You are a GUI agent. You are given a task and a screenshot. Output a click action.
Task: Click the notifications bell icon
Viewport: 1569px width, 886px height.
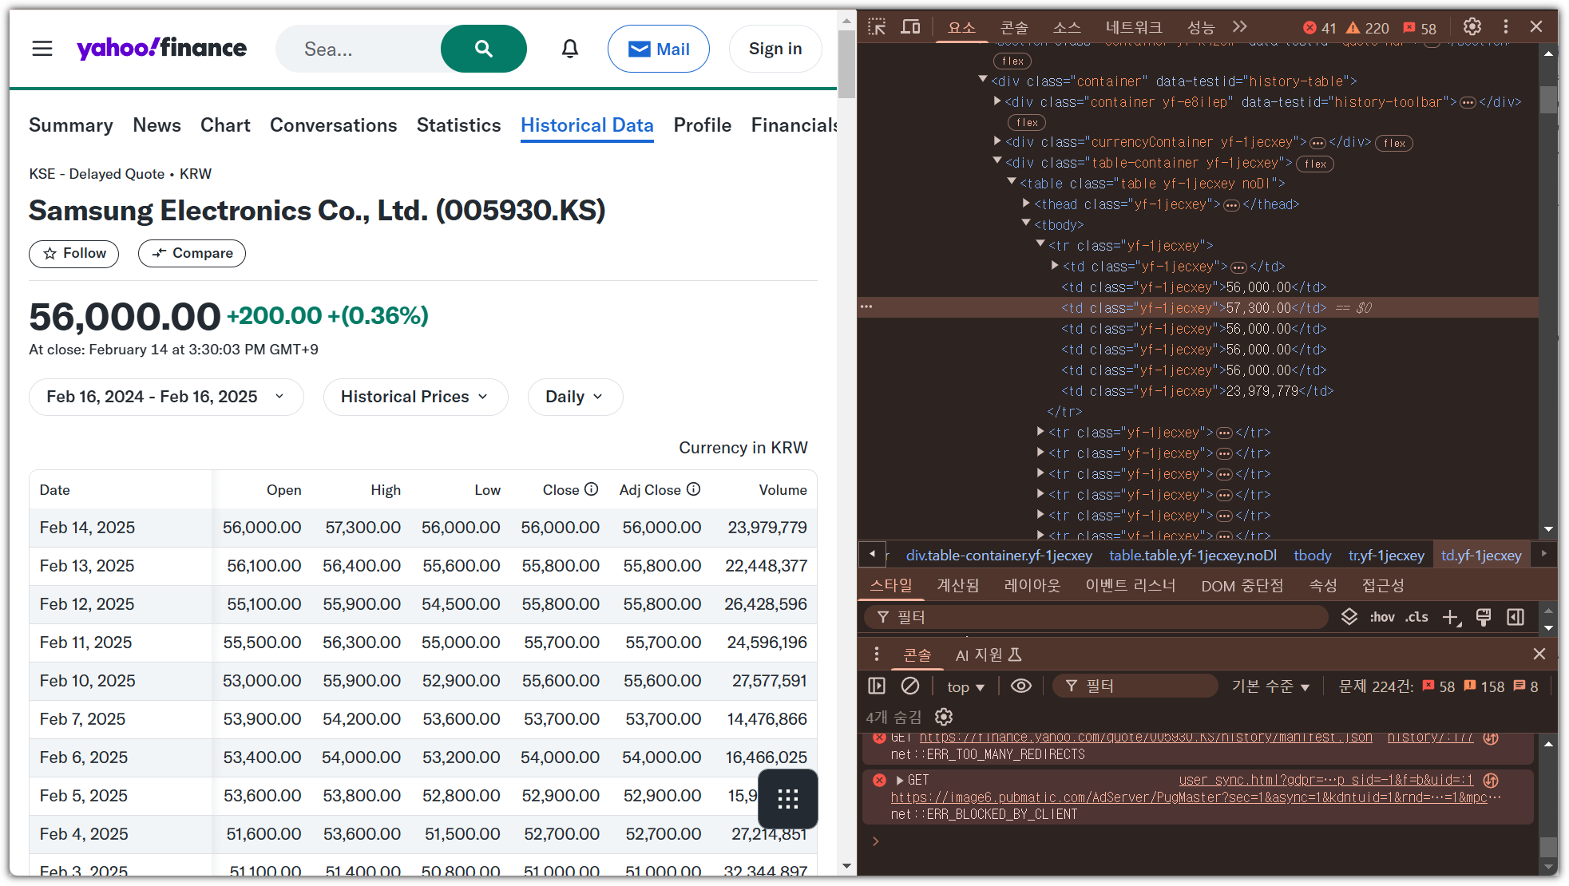pos(569,49)
